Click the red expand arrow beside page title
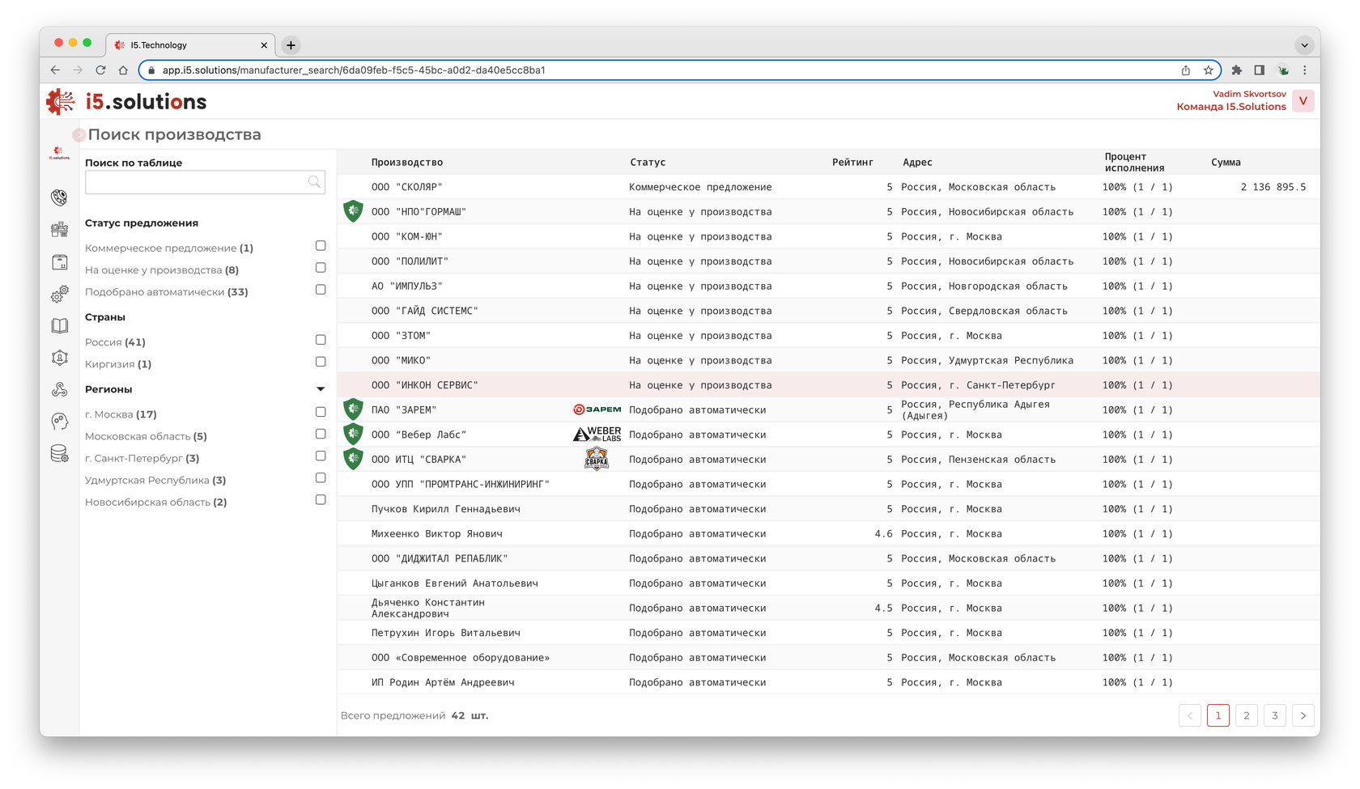The width and height of the screenshot is (1360, 789). tap(79, 135)
